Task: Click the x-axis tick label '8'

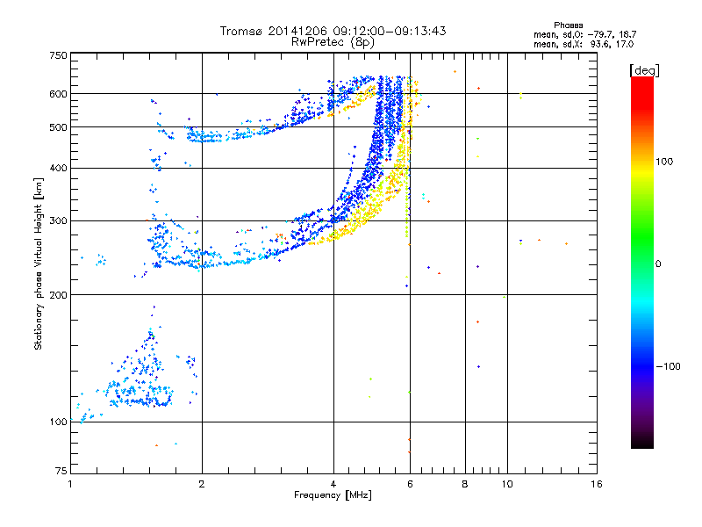Action: coord(465,484)
